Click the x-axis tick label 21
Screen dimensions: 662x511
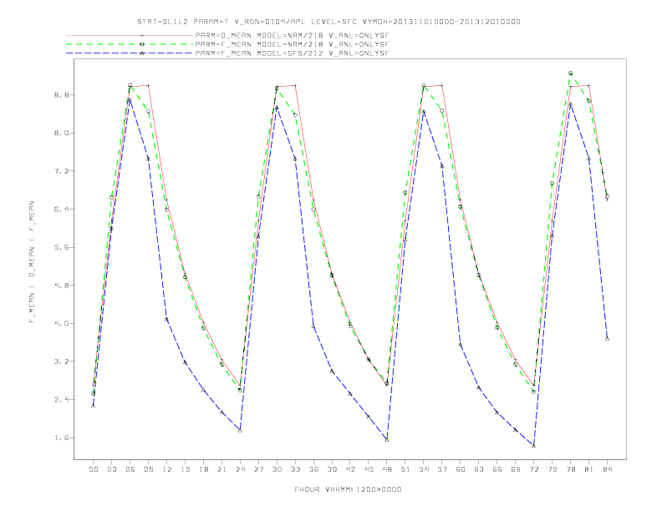coord(222,469)
